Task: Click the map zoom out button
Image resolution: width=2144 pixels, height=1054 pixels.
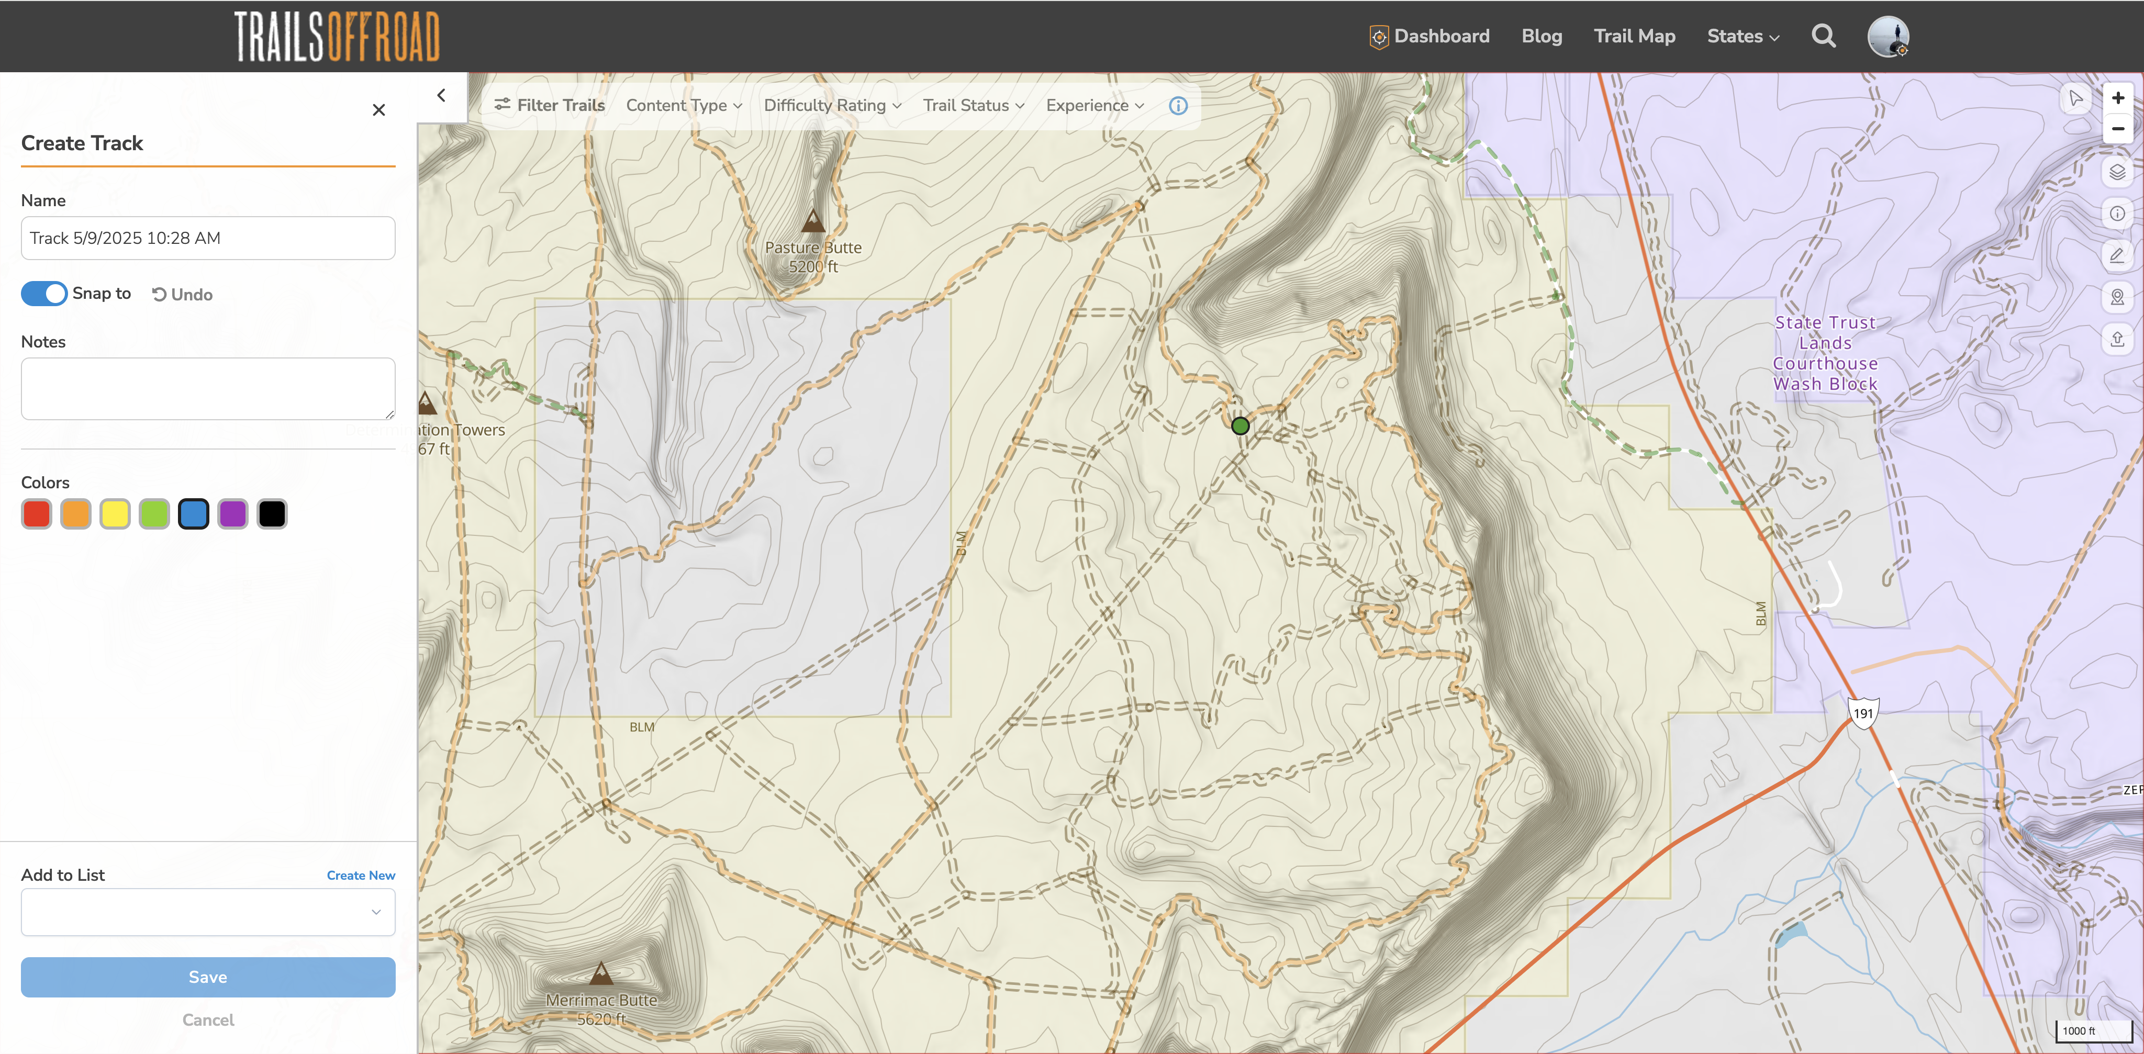Action: click(x=2117, y=129)
